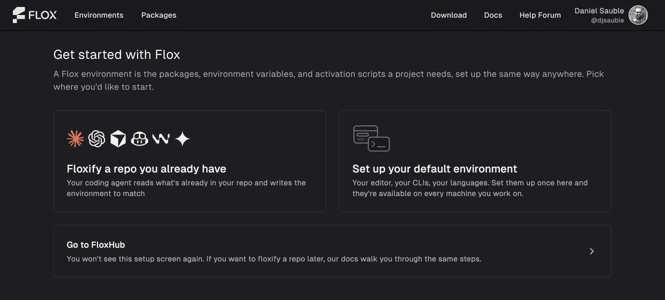Open the Help Forum link

tap(540, 15)
